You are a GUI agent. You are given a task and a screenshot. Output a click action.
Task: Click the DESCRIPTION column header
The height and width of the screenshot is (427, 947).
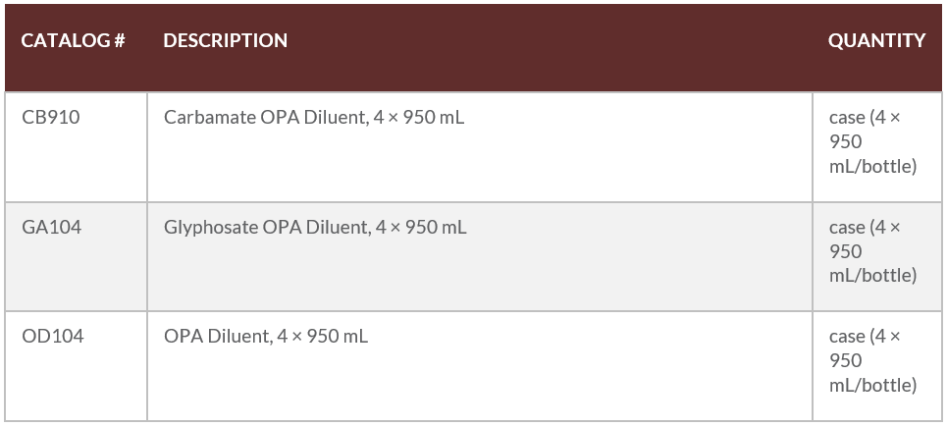click(225, 41)
